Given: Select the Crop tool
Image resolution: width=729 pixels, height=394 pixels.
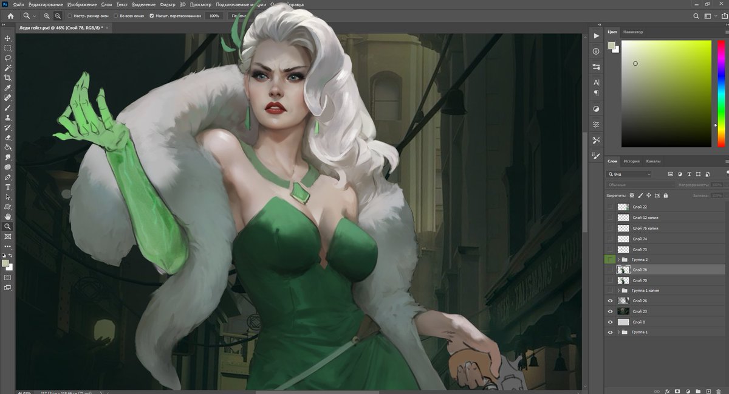Looking at the screenshot, I should [8, 78].
